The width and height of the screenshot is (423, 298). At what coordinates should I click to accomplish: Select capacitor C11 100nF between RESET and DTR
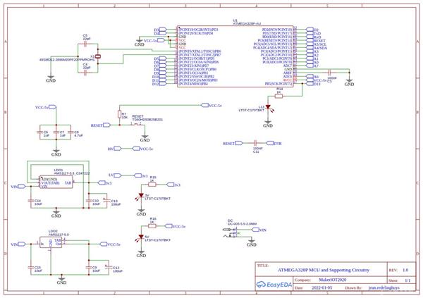click(x=255, y=143)
